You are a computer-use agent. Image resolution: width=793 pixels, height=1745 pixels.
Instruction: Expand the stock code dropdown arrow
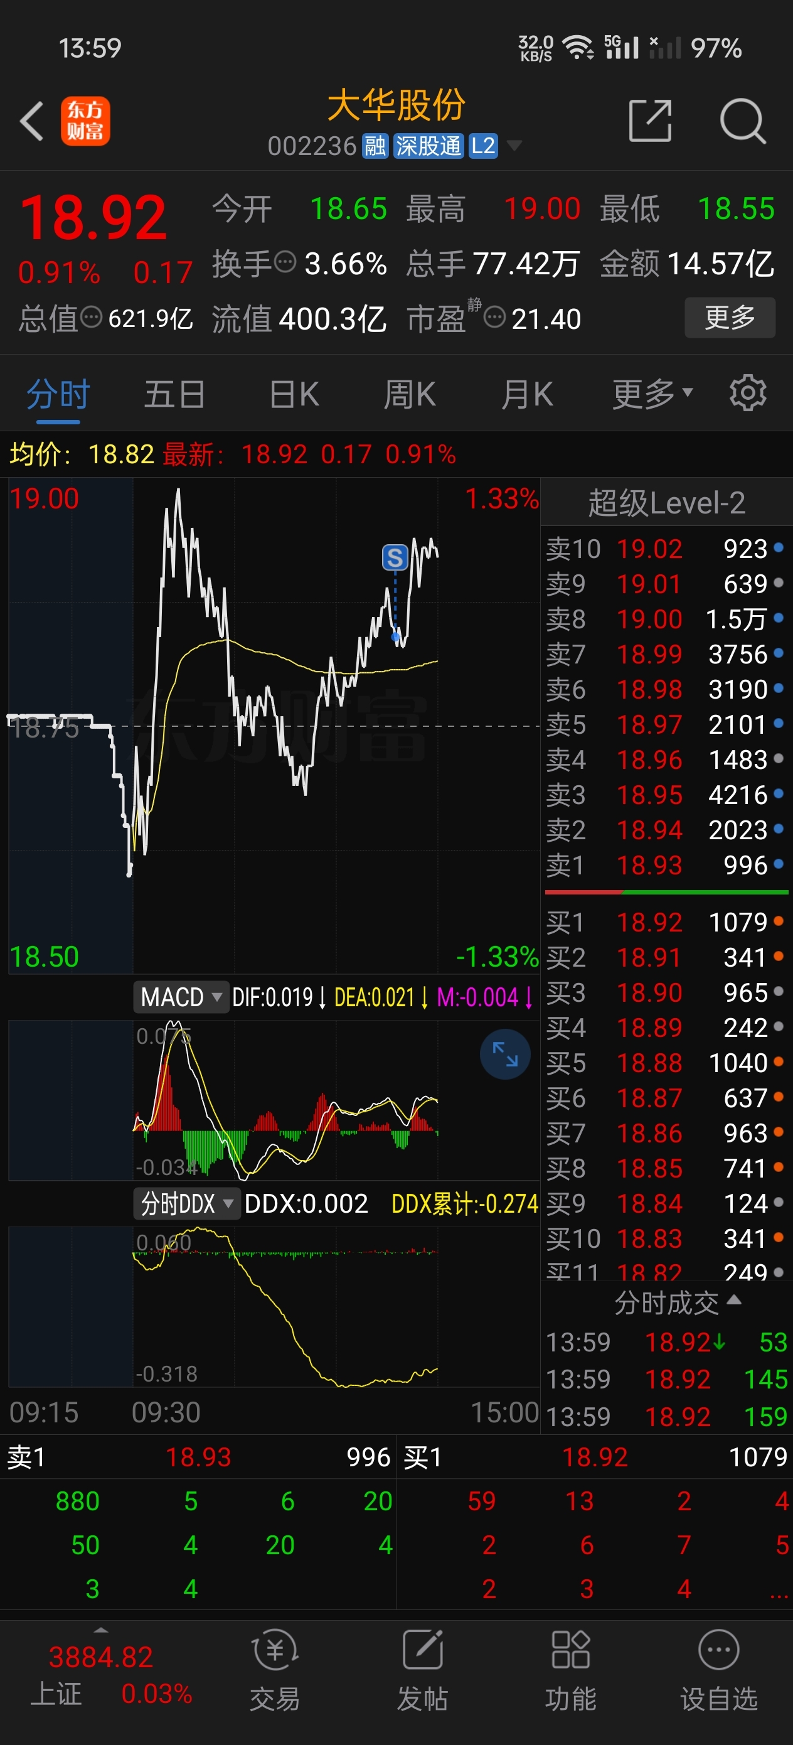tap(514, 146)
